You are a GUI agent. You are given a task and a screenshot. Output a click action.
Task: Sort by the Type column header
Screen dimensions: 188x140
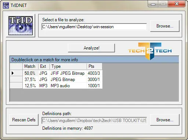[68, 66]
